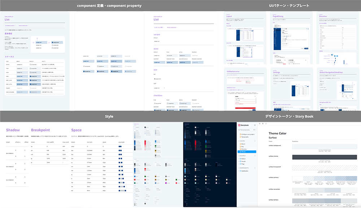Toggle the checked box in the select row
This screenshot has width=361, height=208.
(x=30, y=76)
